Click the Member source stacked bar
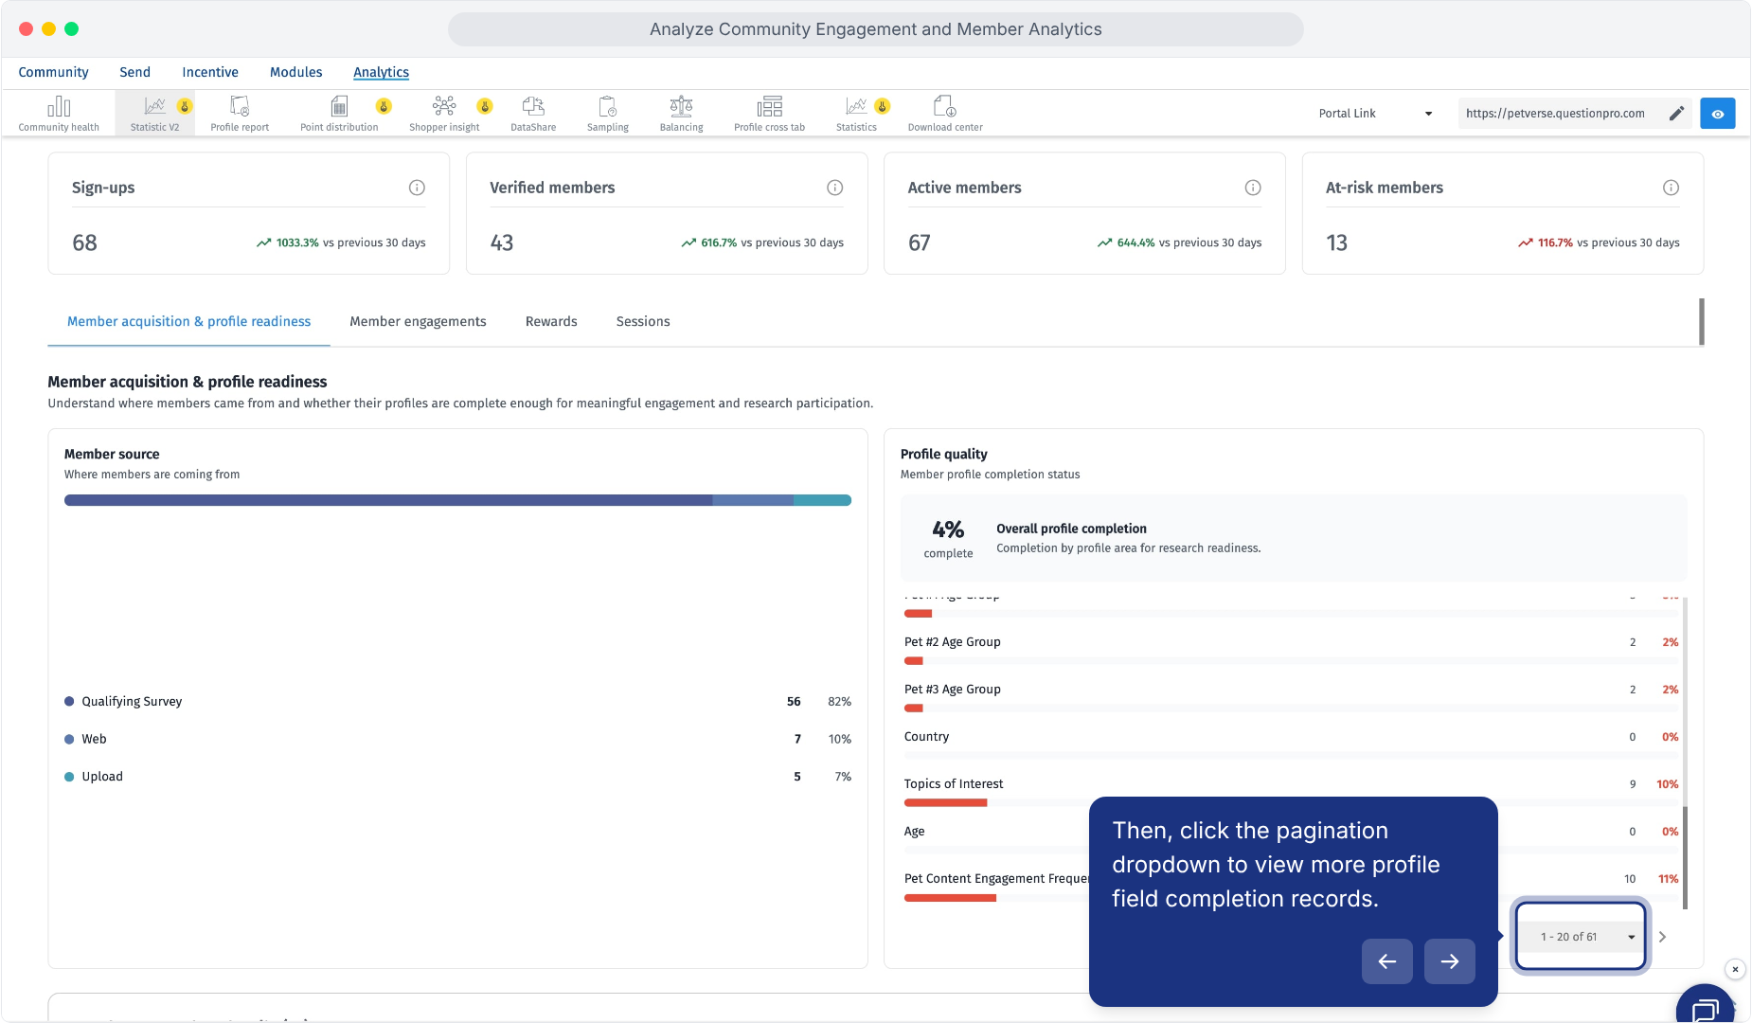This screenshot has height=1023, width=1752. [457, 500]
